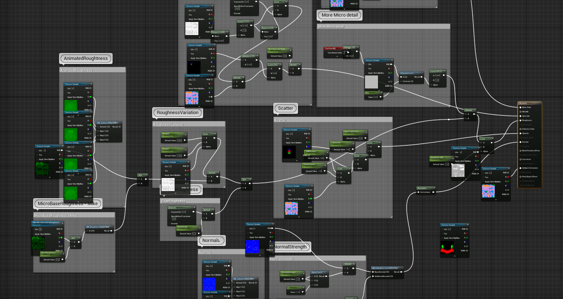The width and height of the screenshot is (563, 299).
Task: Click BlendAngleCorrectedNormals Result output pin
Action: click(401, 272)
